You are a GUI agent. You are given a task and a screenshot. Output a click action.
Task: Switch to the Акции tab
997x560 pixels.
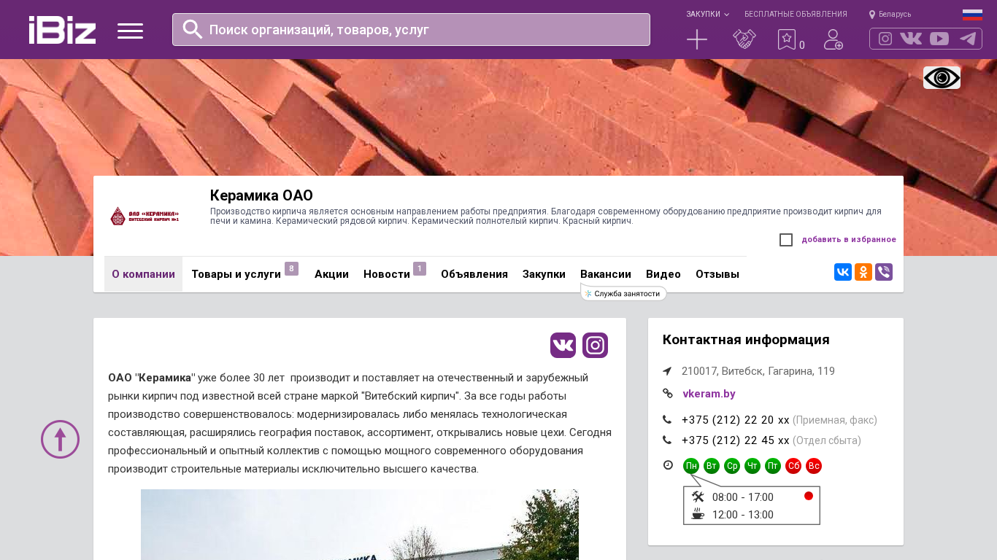331,274
